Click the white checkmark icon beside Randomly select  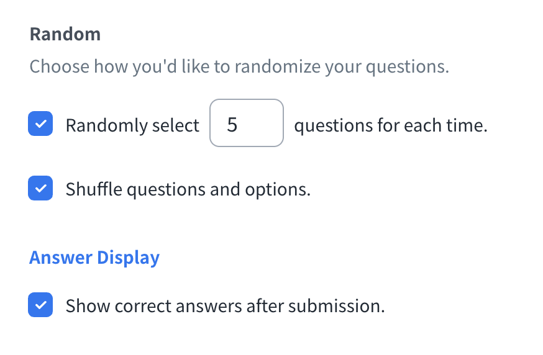point(40,124)
